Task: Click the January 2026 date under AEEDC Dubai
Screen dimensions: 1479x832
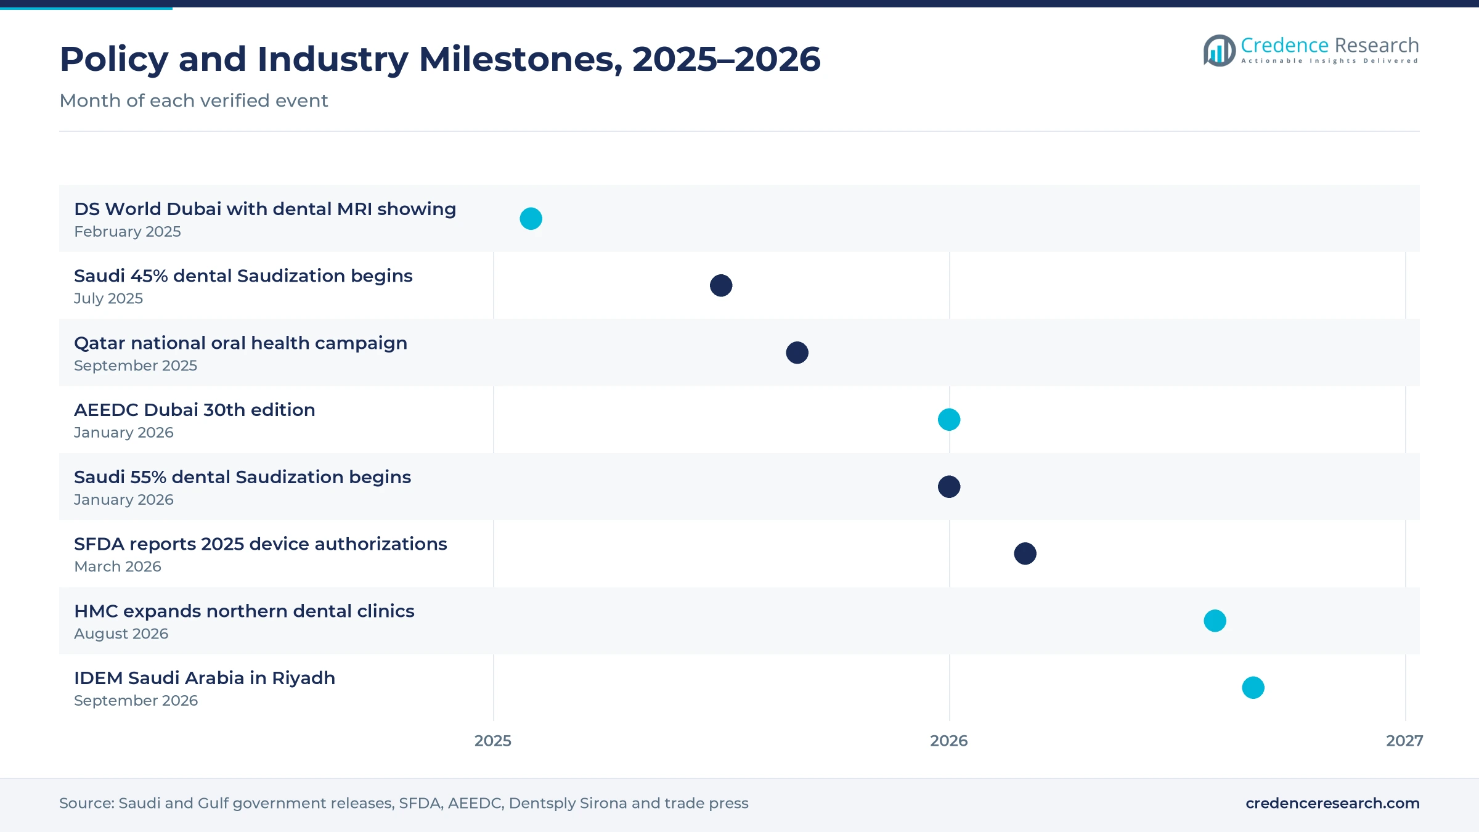Action: pos(124,433)
